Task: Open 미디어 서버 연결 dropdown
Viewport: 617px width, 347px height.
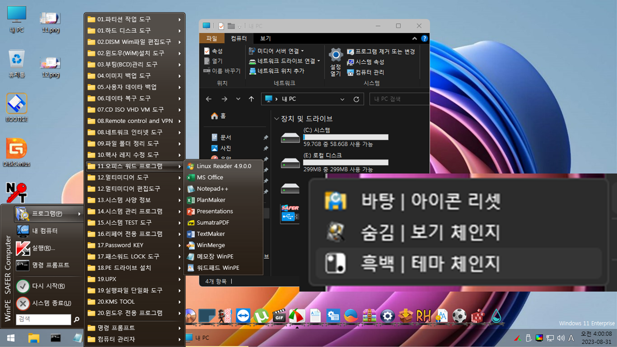Action: 277,51
